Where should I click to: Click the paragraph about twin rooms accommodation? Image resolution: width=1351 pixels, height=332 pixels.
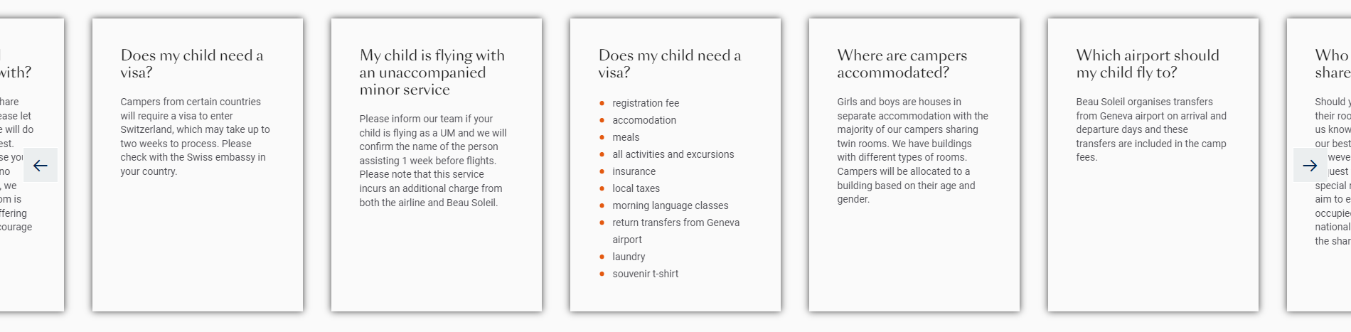pyautogui.click(x=912, y=150)
